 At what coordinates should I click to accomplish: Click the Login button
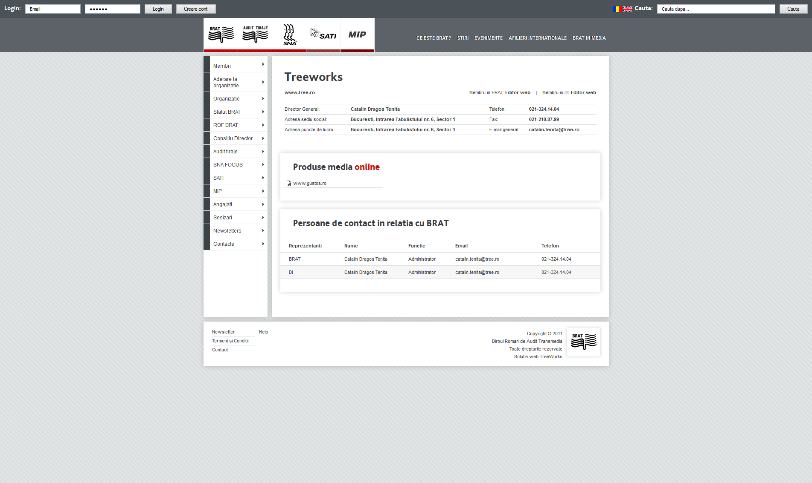(x=158, y=9)
